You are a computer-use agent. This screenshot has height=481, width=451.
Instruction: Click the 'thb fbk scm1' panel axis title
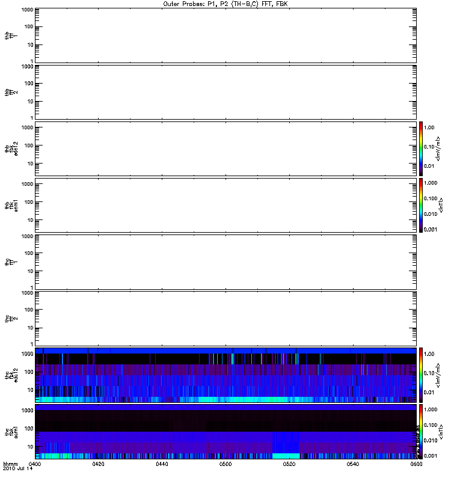pos(11,206)
